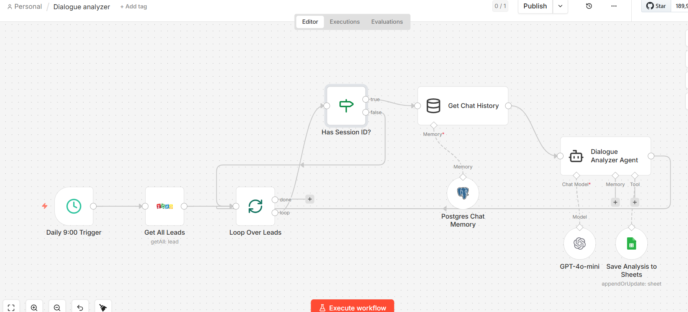The height and width of the screenshot is (312, 688).
Task: Click the Dialogue analyzer workflow name field
Action: tap(82, 7)
